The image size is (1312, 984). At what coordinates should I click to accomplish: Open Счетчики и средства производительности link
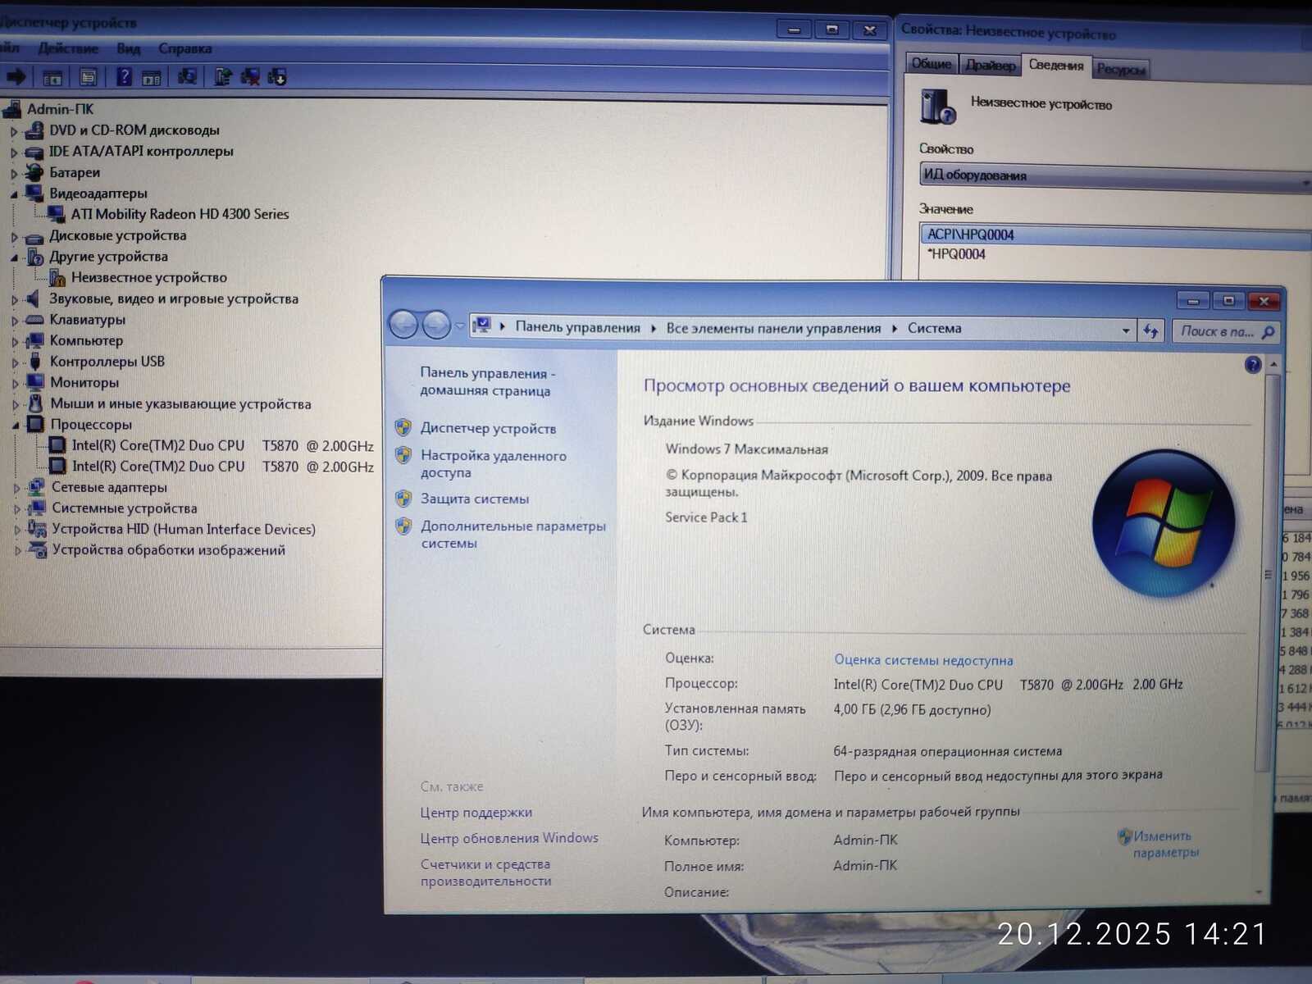tap(485, 872)
